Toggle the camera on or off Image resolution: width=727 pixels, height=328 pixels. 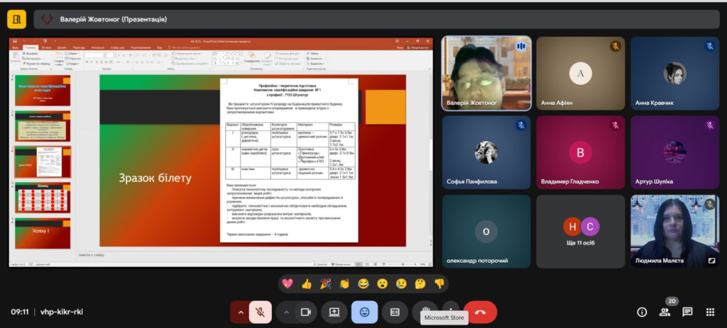pos(307,312)
